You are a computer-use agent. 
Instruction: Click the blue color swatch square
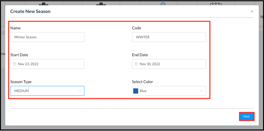[x=135, y=91]
